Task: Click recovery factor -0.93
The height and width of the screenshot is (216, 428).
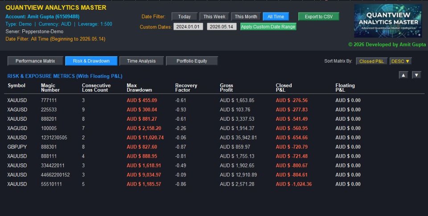Action: point(181,110)
